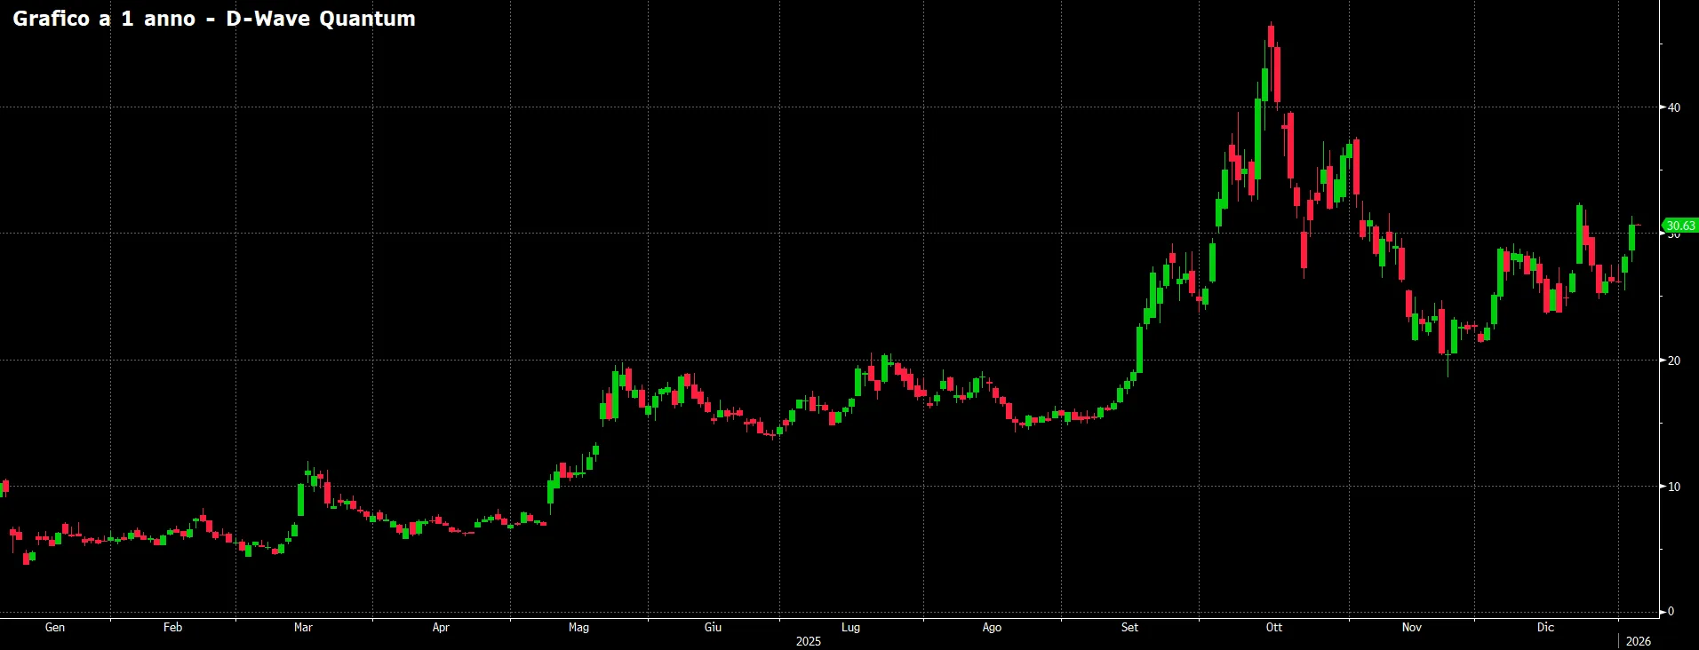Select the 'Mag' month label
Screen dimensions: 1699x650
pyautogui.click(x=578, y=627)
